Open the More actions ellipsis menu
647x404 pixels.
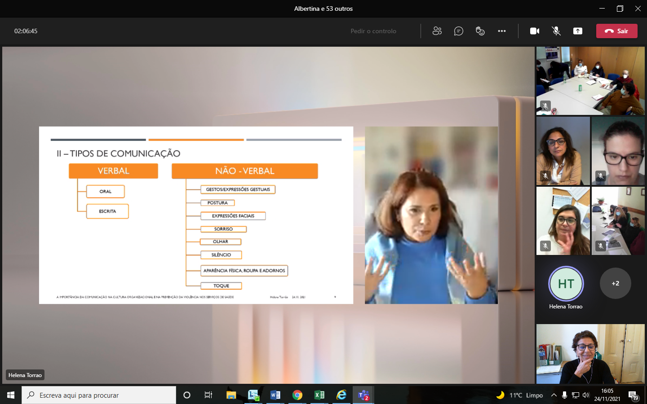click(x=502, y=31)
